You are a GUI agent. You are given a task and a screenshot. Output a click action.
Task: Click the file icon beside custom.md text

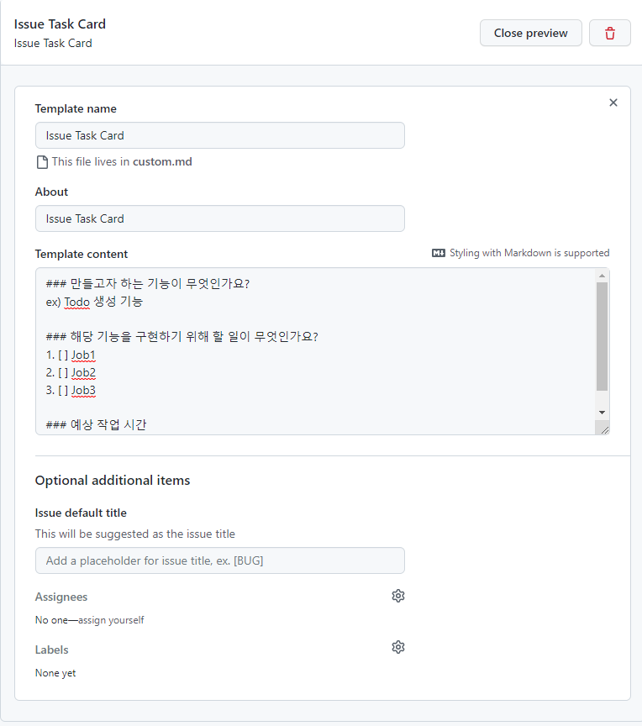coord(42,161)
